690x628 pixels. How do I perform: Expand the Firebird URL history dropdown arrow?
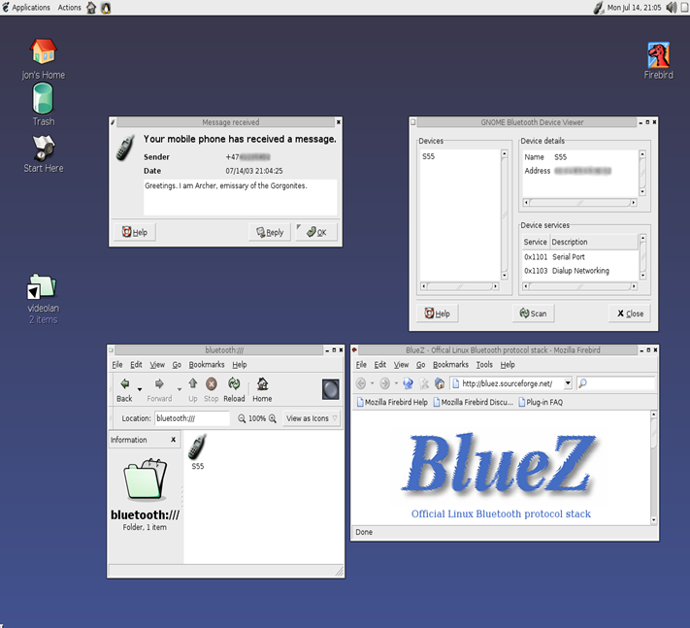tap(568, 383)
